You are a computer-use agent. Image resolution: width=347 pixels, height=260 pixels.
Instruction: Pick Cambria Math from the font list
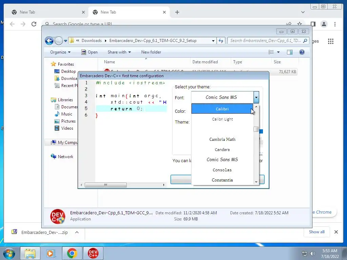click(222, 139)
